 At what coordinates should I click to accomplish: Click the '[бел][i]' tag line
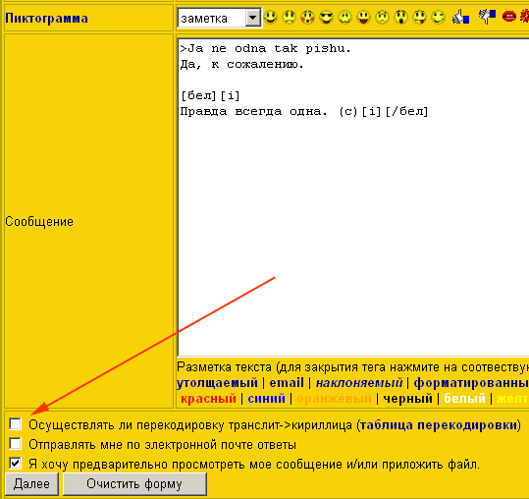pos(210,96)
